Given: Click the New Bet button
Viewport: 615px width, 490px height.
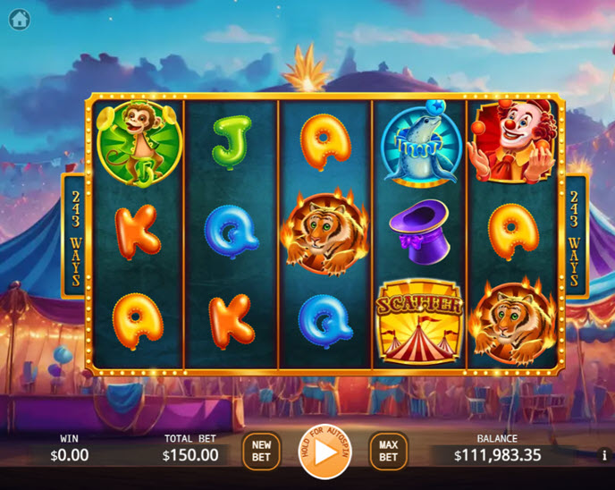Looking at the screenshot, I should 261,451.
